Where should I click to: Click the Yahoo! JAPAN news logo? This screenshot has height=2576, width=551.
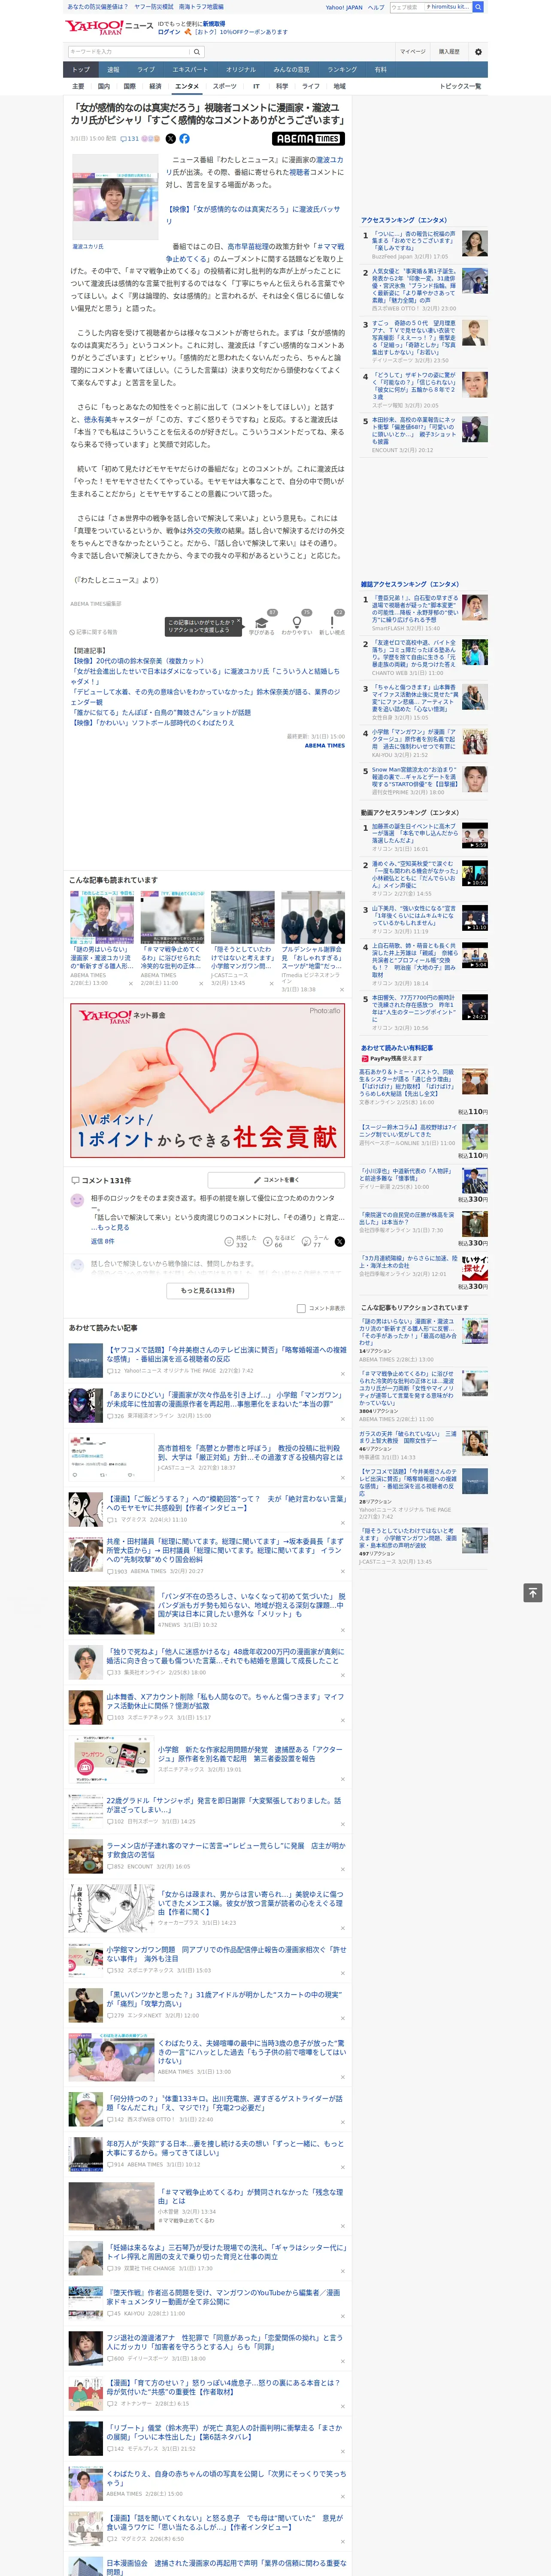(110, 27)
